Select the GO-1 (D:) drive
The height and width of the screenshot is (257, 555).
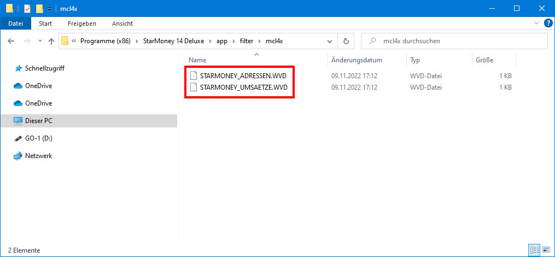point(39,138)
